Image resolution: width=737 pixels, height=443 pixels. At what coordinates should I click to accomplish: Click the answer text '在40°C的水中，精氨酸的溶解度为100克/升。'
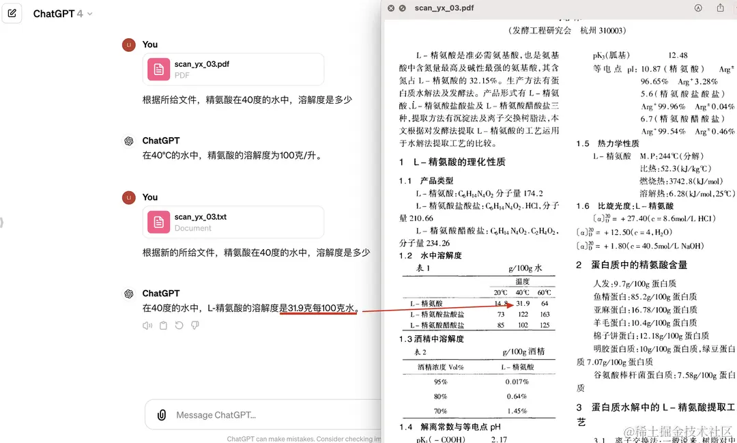pyautogui.click(x=233, y=155)
